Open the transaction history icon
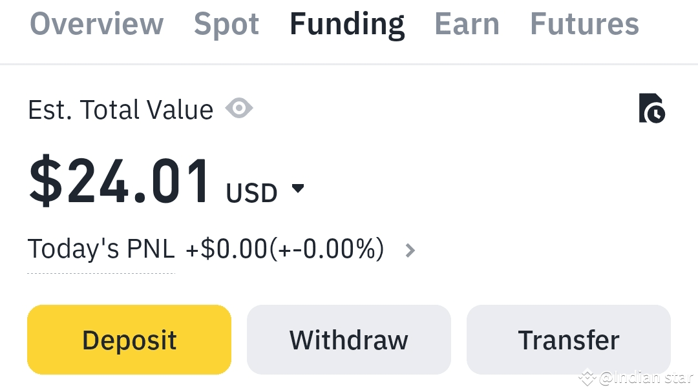Viewport: 698px width, 392px height. tap(651, 108)
